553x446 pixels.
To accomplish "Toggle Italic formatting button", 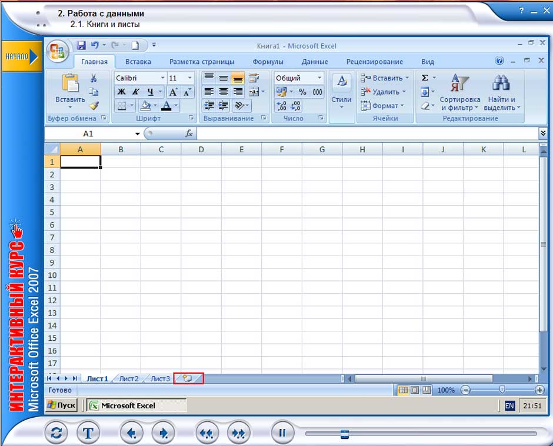I will [x=135, y=92].
